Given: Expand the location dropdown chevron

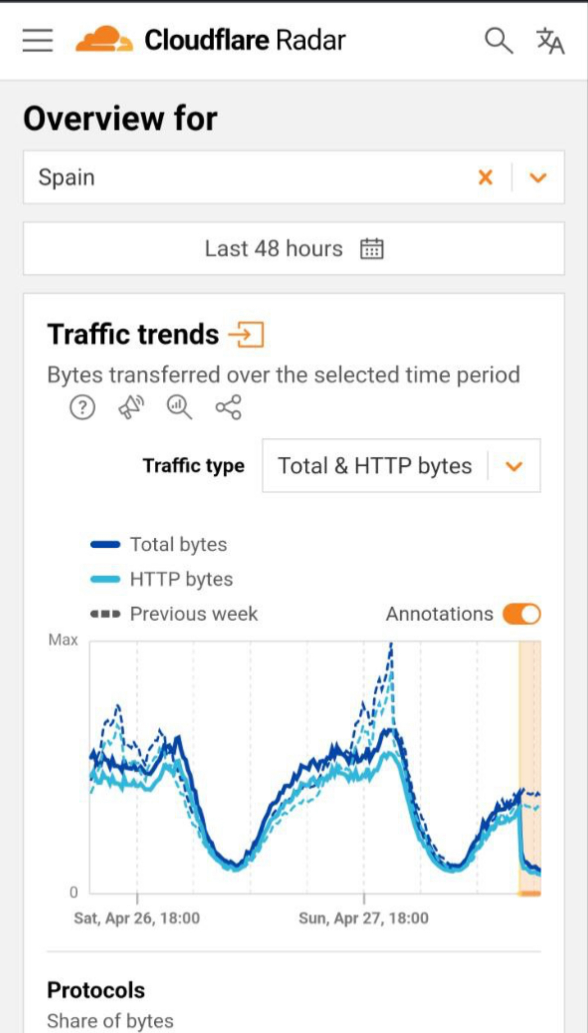Looking at the screenshot, I should [x=538, y=178].
